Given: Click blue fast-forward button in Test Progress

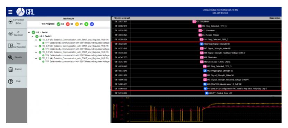Looking at the screenshot, I should 92,24.
